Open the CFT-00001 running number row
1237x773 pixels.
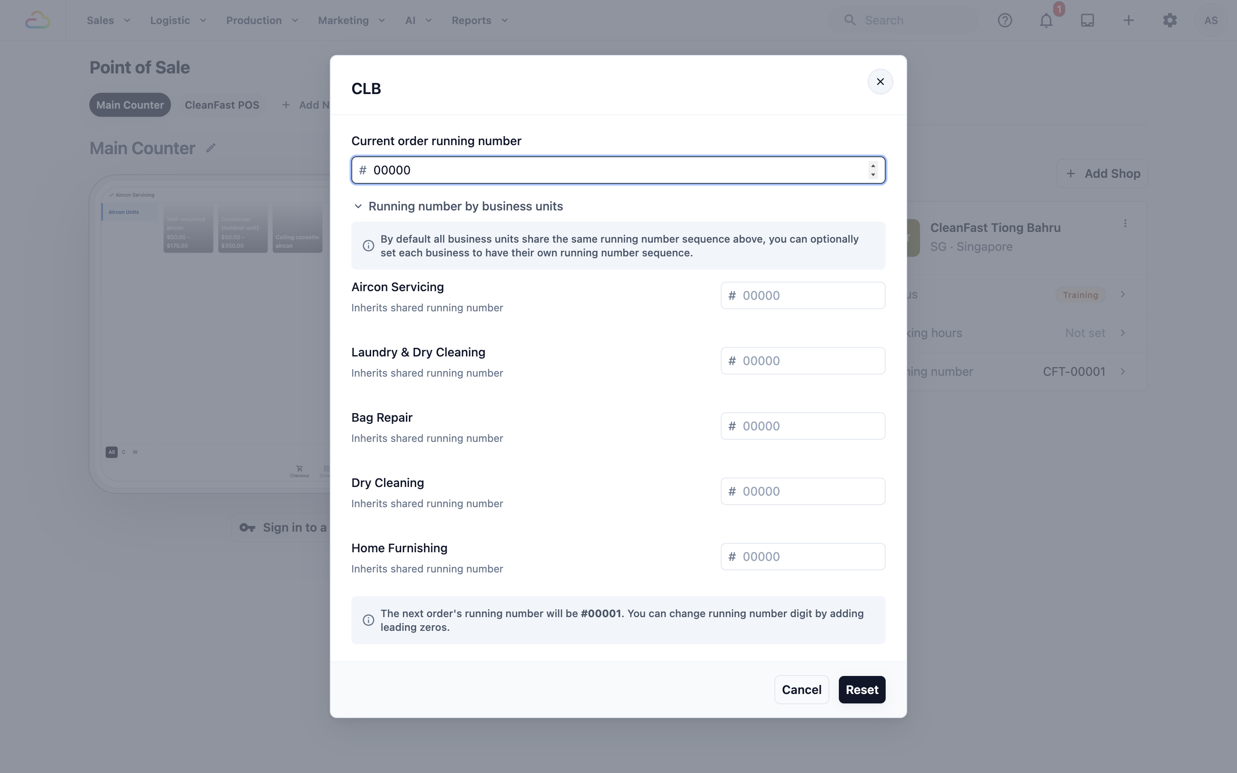(1027, 371)
